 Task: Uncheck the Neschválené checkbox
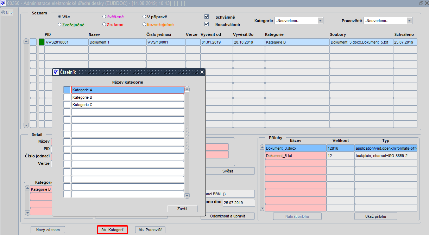click(207, 24)
